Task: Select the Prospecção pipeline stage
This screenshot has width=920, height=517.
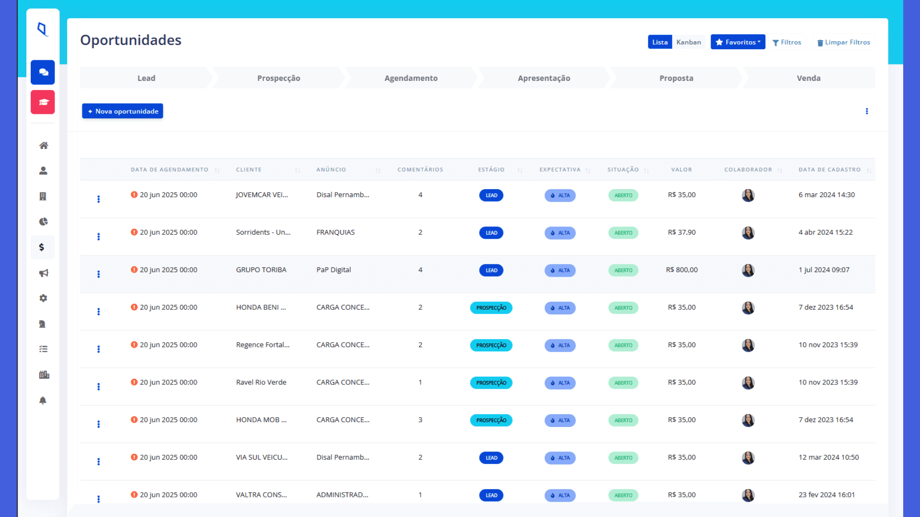Action: (279, 78)
